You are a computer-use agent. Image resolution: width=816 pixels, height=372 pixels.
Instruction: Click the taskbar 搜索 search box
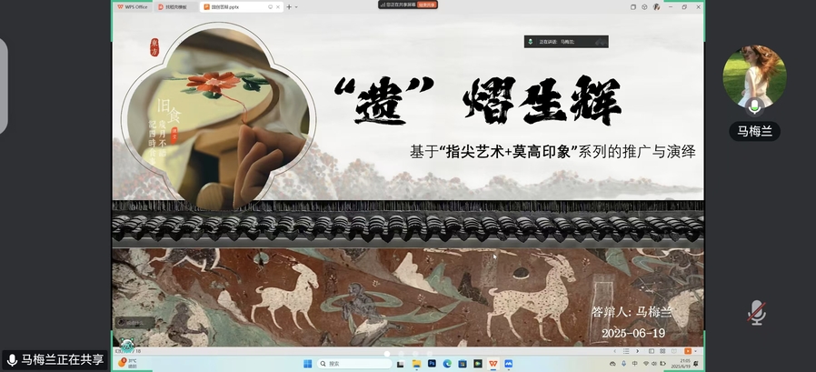[x=354, y=364]
